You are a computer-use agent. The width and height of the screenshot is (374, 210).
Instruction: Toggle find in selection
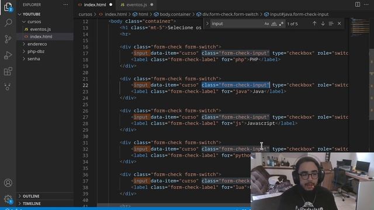click(x=331, y=23)
